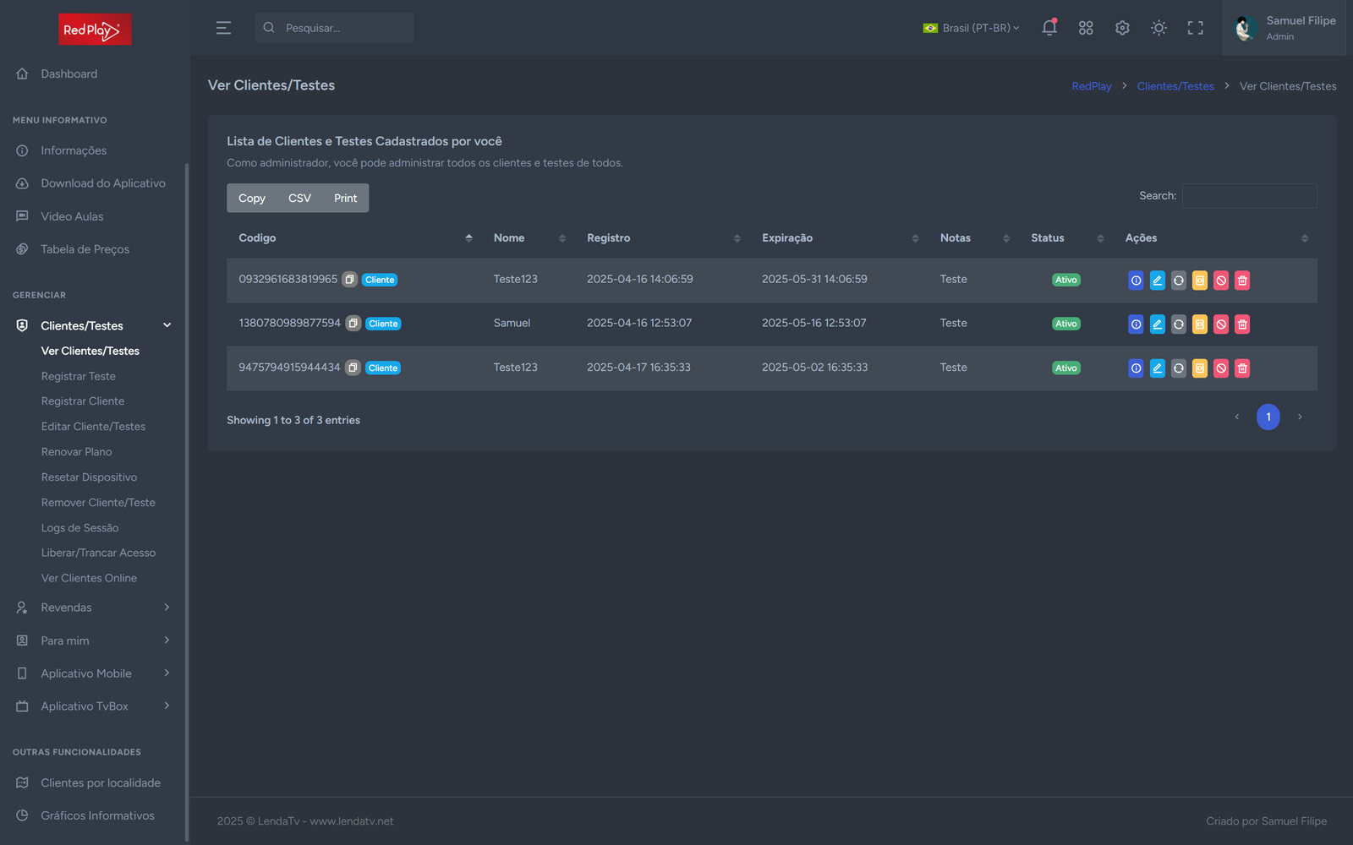Follow the RedPlay breadcrumb link
The image size is (1353, 845).
point(1092,86)
